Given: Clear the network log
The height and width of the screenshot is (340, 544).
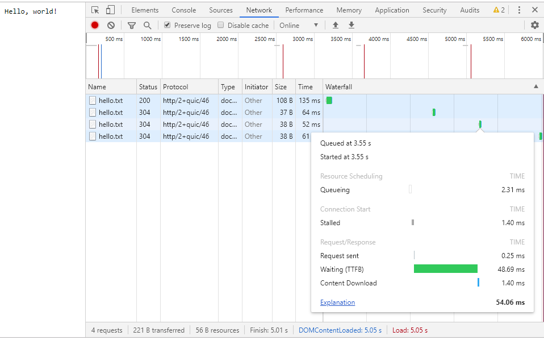Looking at the screenshot, I should [x=111, y=25].
